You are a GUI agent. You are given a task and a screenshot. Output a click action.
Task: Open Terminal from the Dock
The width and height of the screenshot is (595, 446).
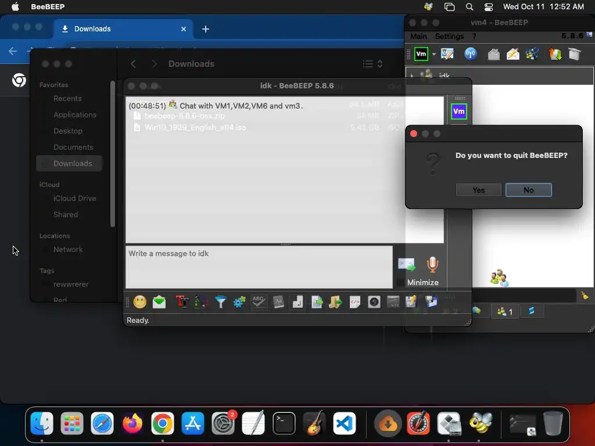(284, 423)
